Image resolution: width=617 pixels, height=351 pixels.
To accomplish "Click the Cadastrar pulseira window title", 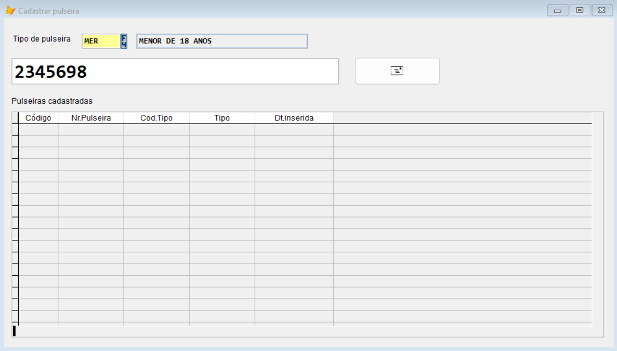I will tap(49, 11).
